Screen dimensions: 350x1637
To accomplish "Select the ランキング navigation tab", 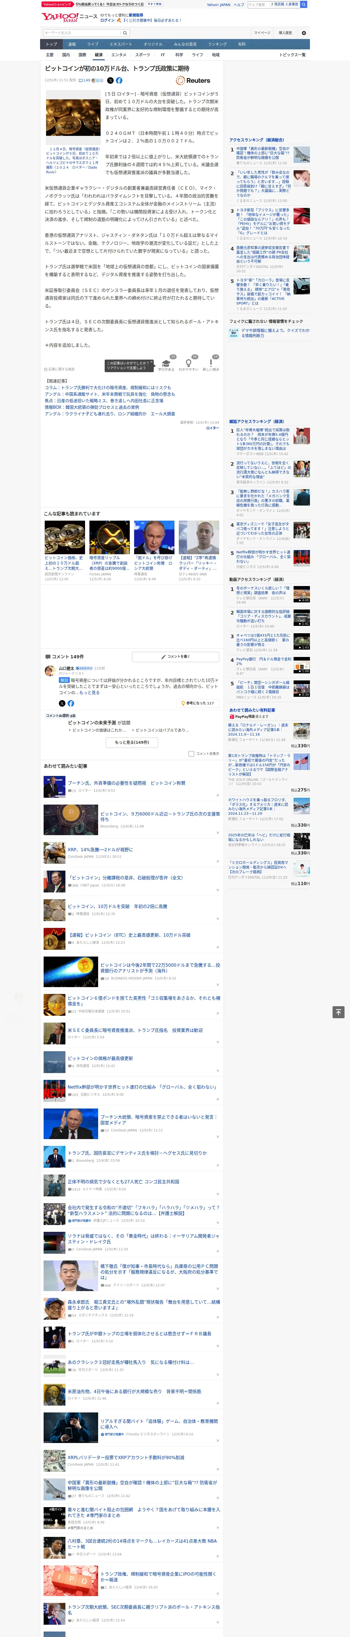I will pos(217,44).
